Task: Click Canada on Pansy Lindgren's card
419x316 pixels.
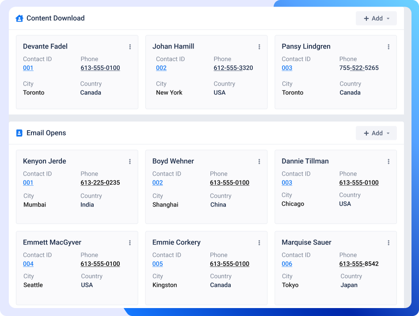Action: click(x=350, y=93)
